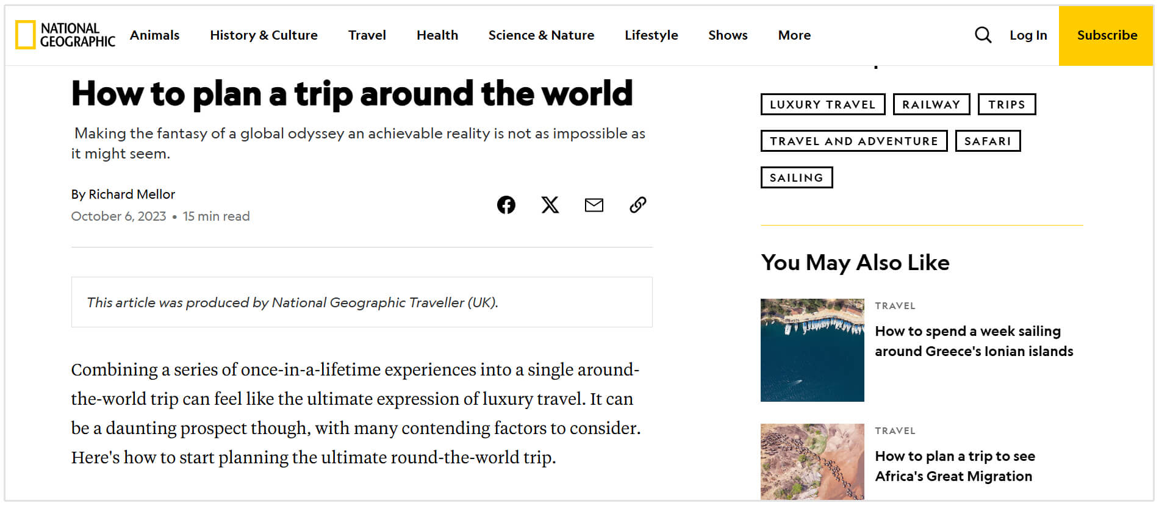Open the More navigation menu
This screenshot has width=1159, height=506.
(794, 35)
